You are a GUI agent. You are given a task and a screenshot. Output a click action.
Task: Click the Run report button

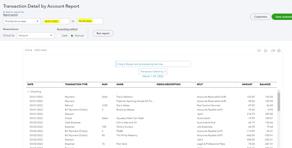[103, 33]
